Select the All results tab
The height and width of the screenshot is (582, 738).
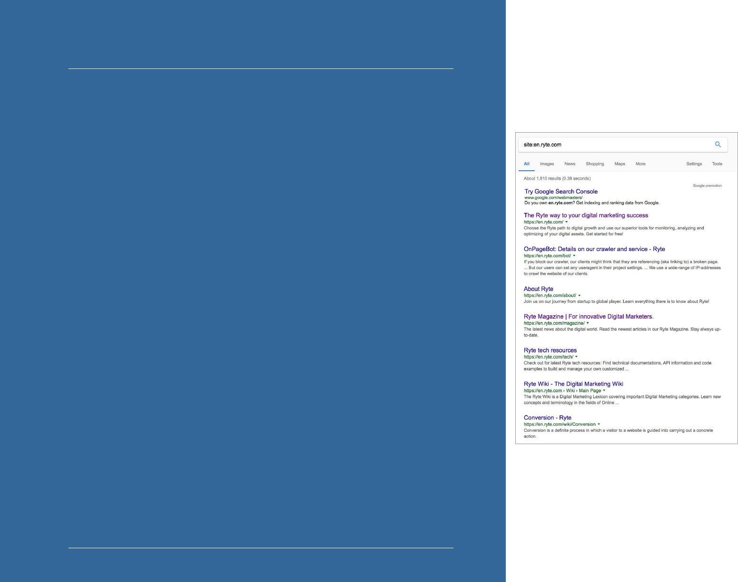[527, 164]
